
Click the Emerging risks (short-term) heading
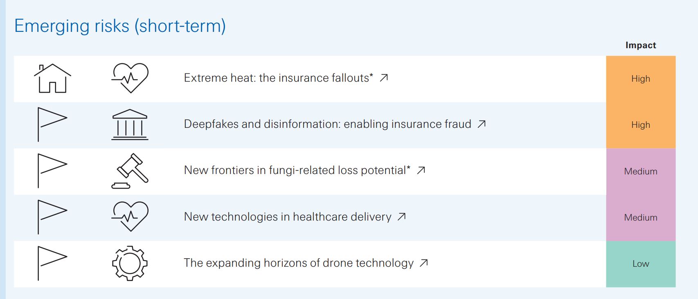point(120,26)
